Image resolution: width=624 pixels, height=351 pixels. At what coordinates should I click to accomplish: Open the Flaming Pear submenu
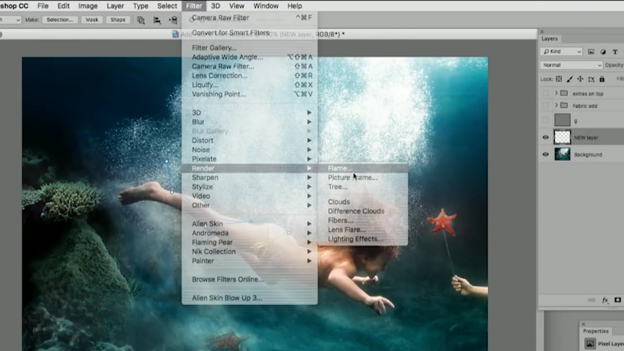point(250,242)
